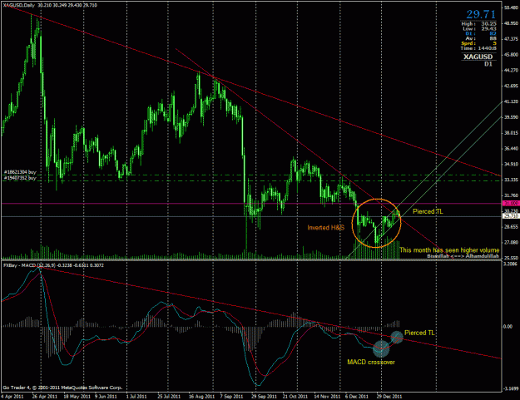
Task: Click the 42.695 price axis label
Action: pos(511,86)
